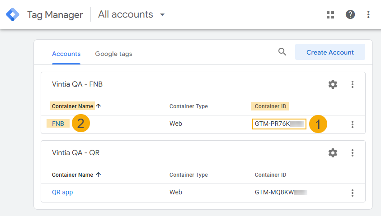Open more options for QR app container row
Screen dimensions: 381x216
tap(353, 193)
